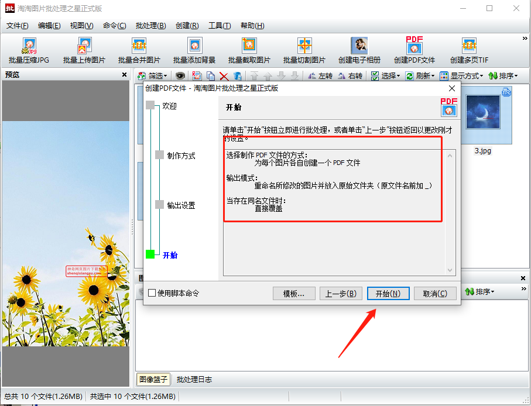
Task: Click the eye preview icon in toolbar
Action: point(180,76)
